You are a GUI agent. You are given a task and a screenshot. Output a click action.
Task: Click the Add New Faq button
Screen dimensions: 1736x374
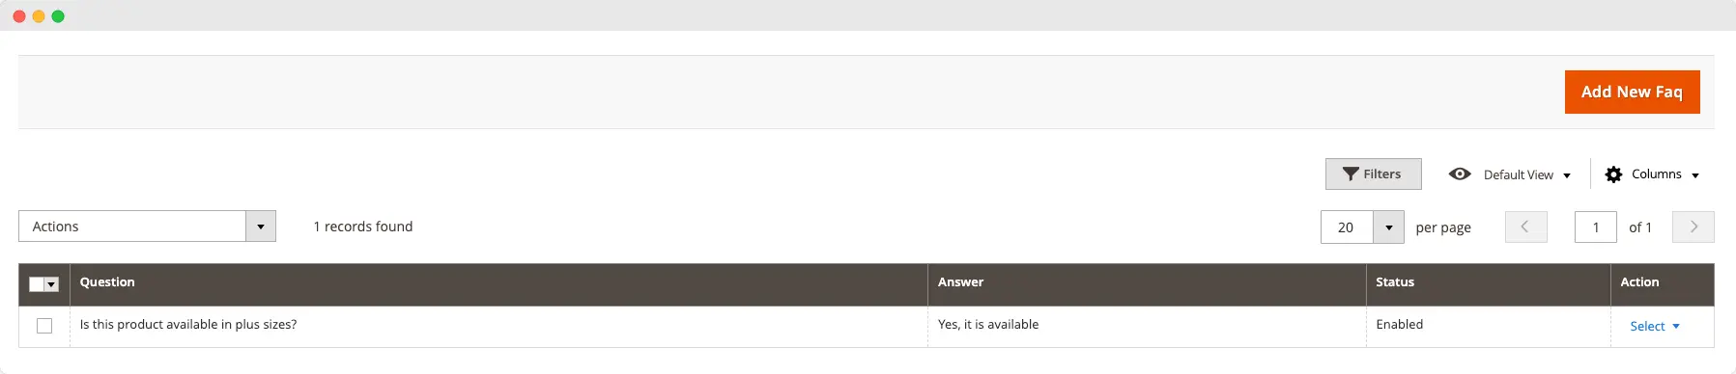point(1632,92)
